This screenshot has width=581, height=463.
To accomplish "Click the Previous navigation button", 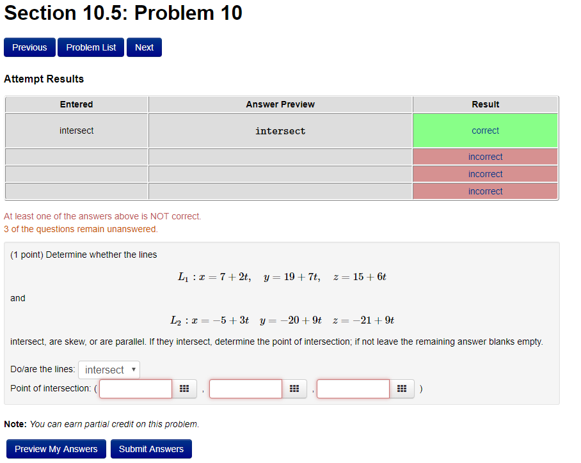I will pyautogui.click(x=29, y=47).
